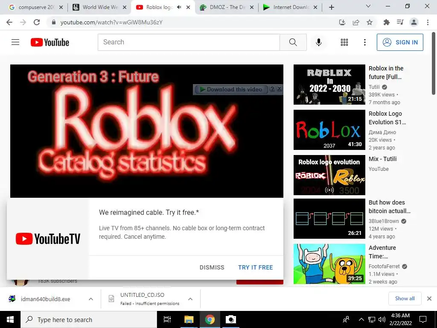Open a new browser tab
Screen dimensions: 437x328
(331, 7)
